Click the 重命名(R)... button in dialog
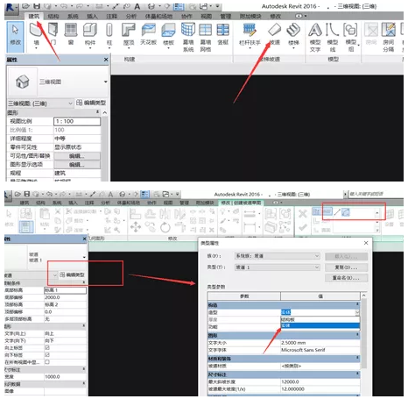 [x=346, y=278]
